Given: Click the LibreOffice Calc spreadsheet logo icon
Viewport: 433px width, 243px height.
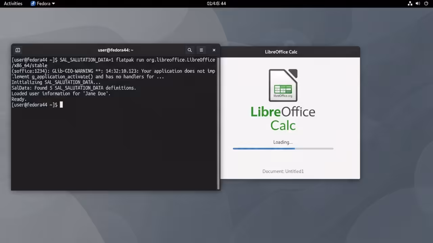Looking at the screenshot, I should [283, 85].
